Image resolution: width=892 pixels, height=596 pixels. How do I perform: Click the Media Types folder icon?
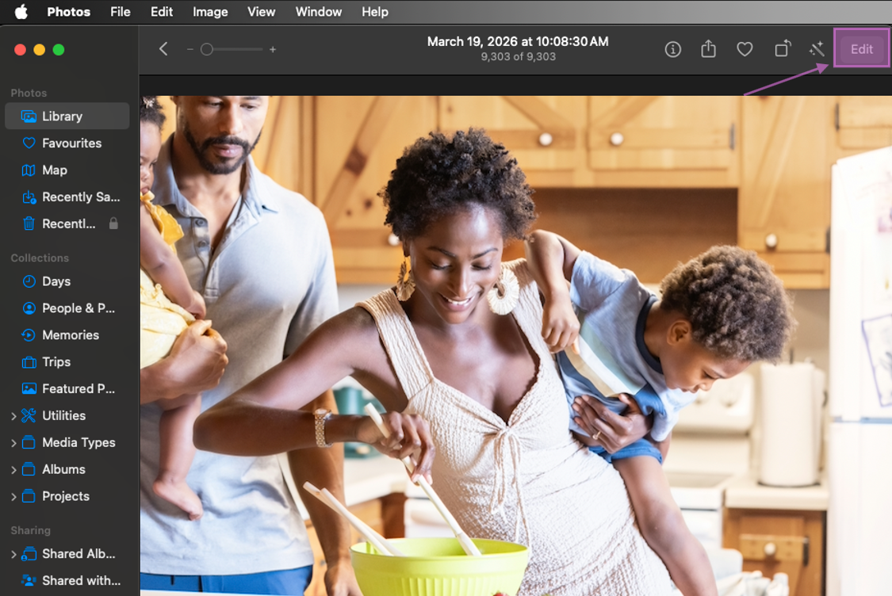click(29, 442)
